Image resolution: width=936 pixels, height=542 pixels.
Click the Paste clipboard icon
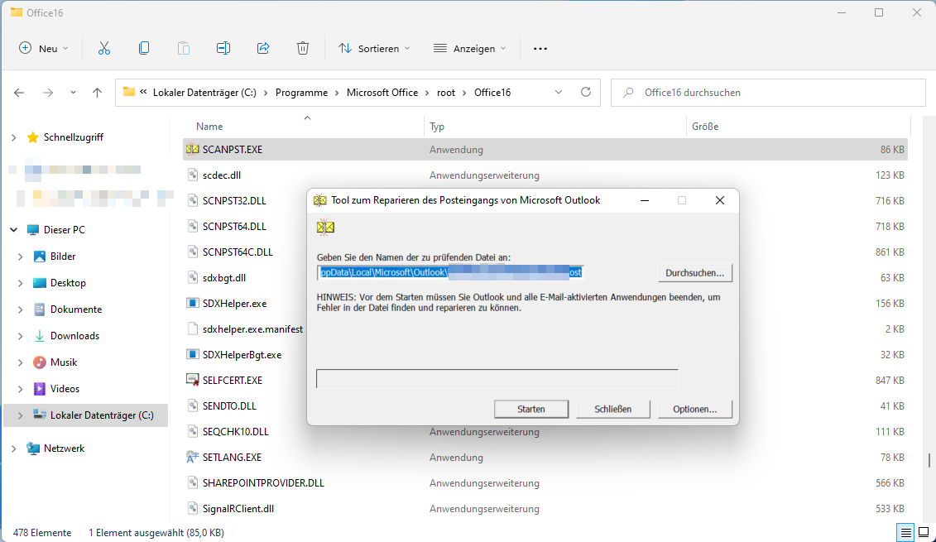pos(184,48)
